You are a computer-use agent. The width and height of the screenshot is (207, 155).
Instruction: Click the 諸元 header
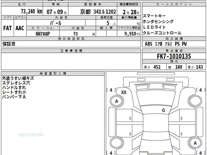174,61
